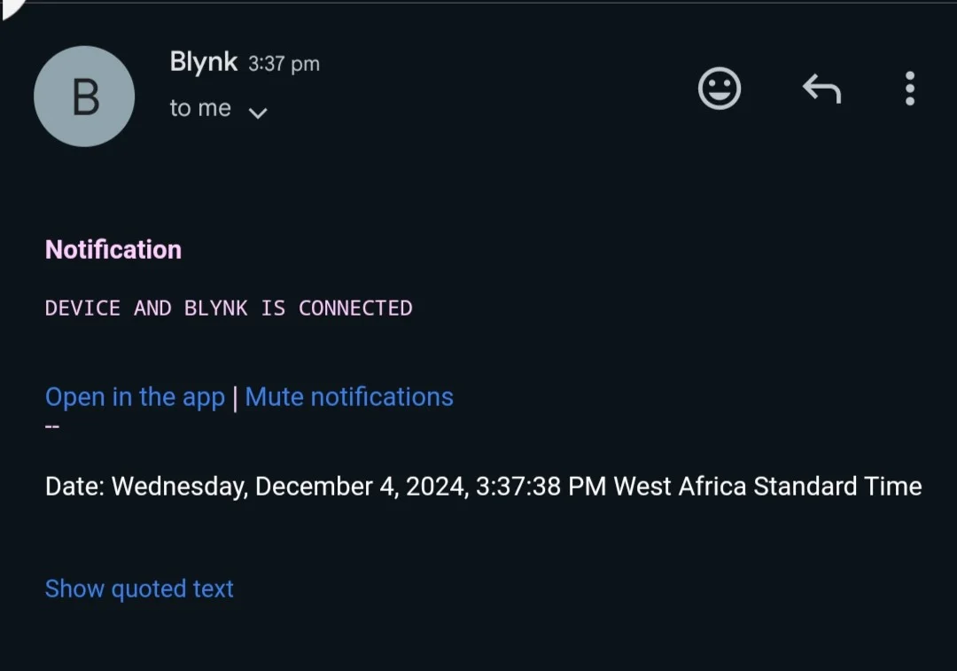Expand recipient details chevron beside to me

click(258, 113)
